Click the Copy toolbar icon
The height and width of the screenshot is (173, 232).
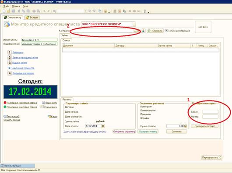(23, 11)
